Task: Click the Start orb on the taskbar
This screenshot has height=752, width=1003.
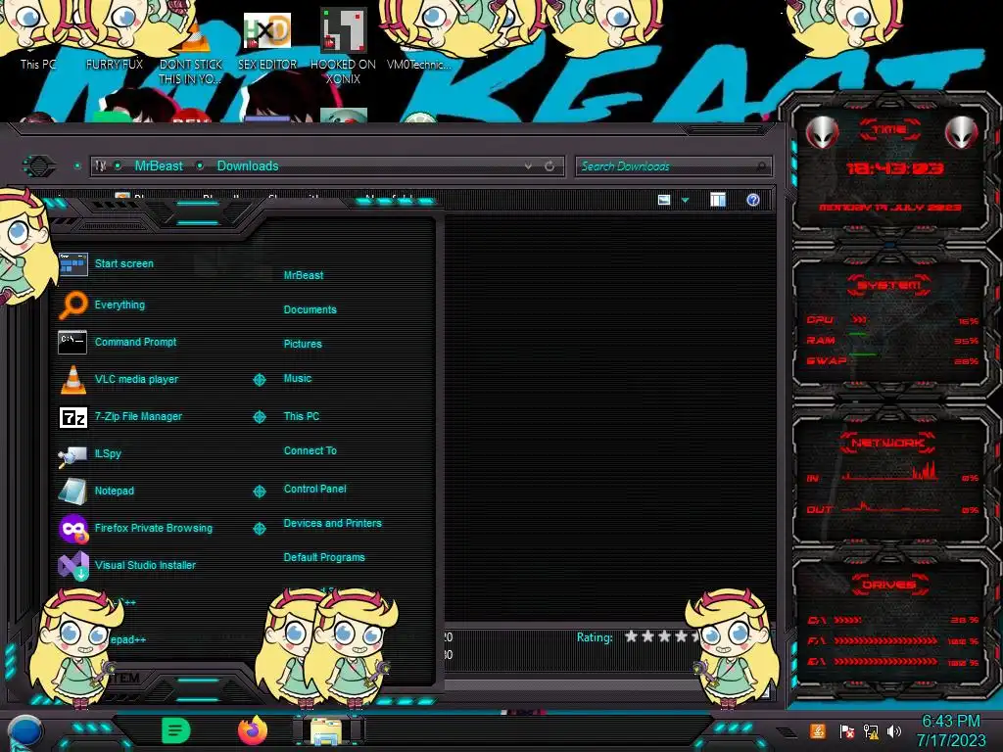Action: [x=24, y=732]
